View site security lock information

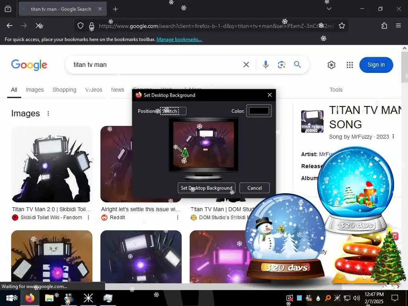pos(92,26)
